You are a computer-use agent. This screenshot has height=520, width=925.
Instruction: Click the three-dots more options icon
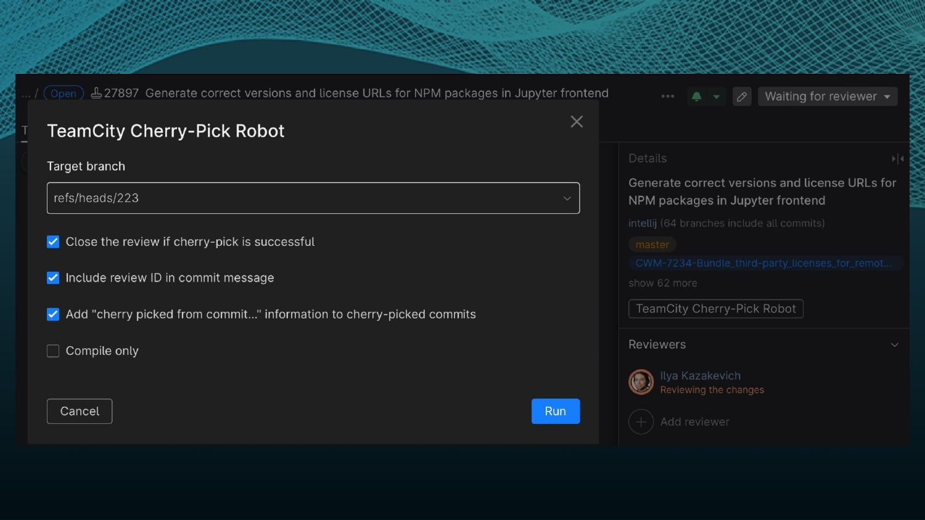(x=667, y=96)
